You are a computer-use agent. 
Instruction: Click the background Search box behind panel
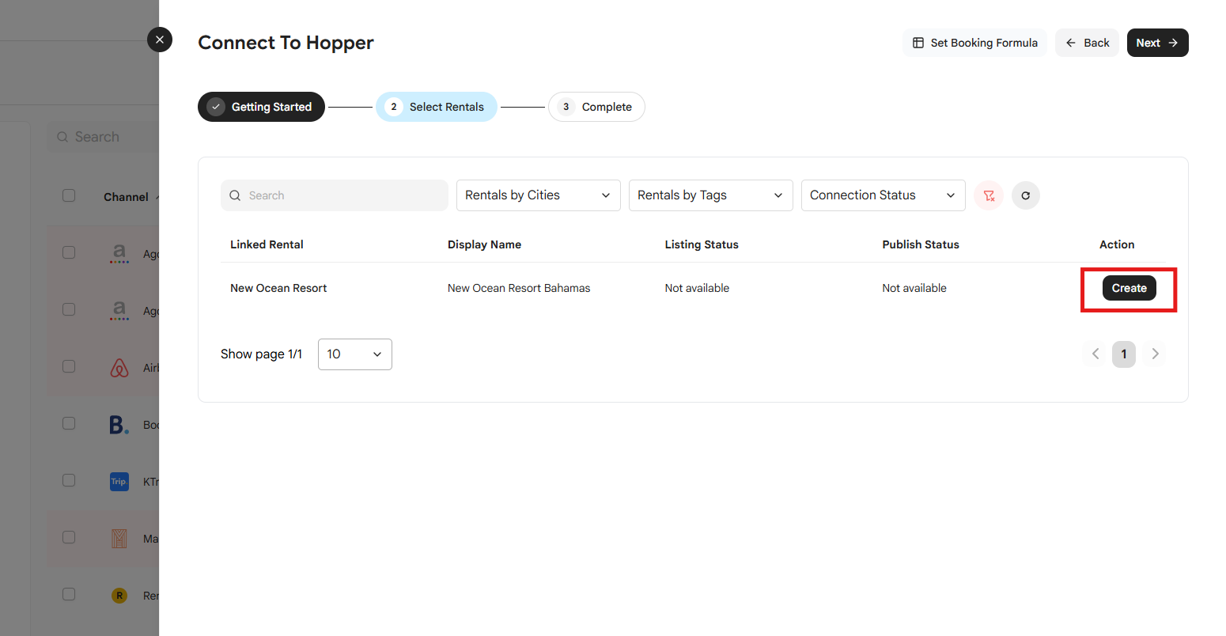(x=103, y=137)
